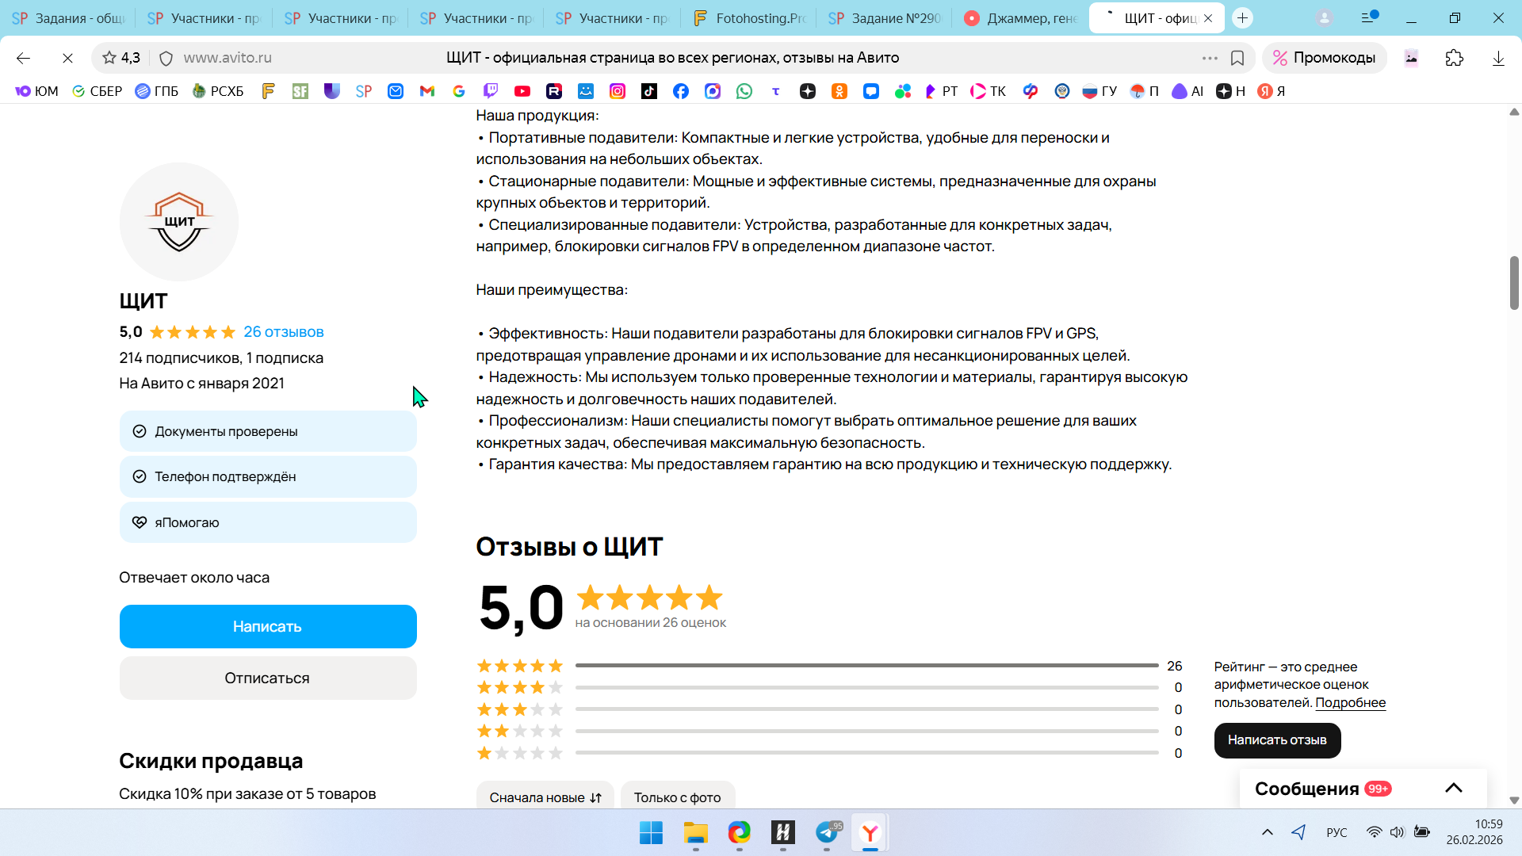Click the blue 'Написать' button

click(x=268, y=626)
